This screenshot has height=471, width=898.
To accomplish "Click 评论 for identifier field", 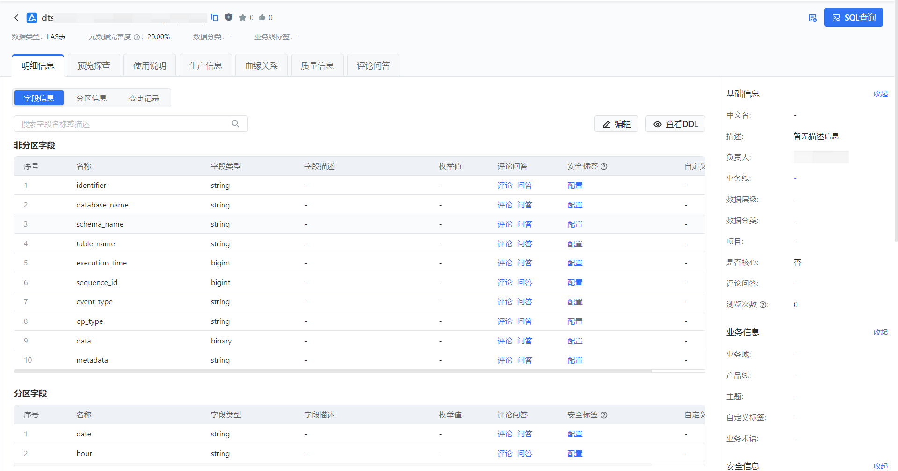I will [x=505, y=186].
